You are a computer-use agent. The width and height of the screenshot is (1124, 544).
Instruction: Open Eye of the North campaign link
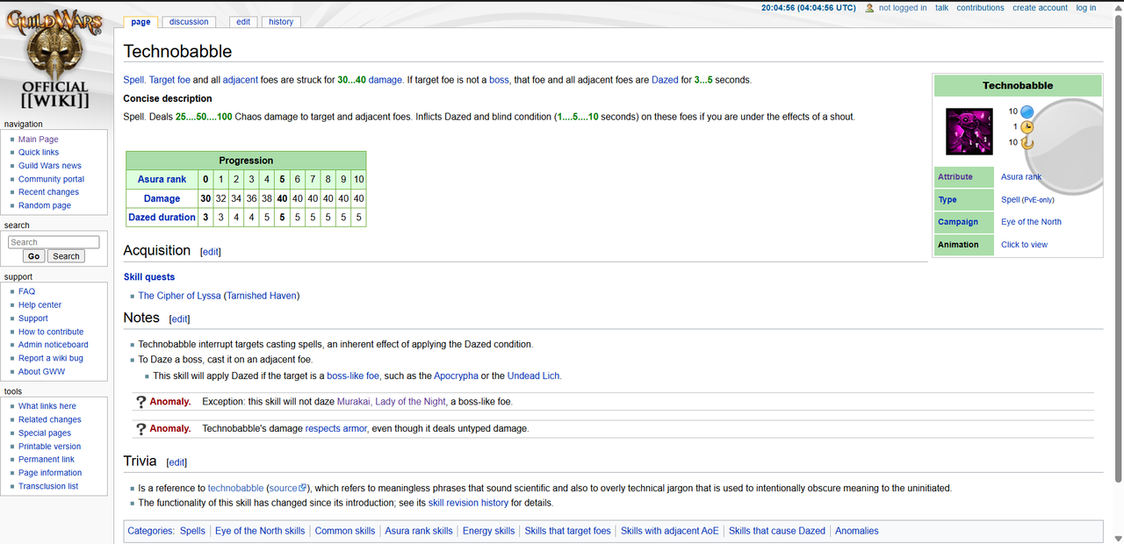(x=1031, y=222)
